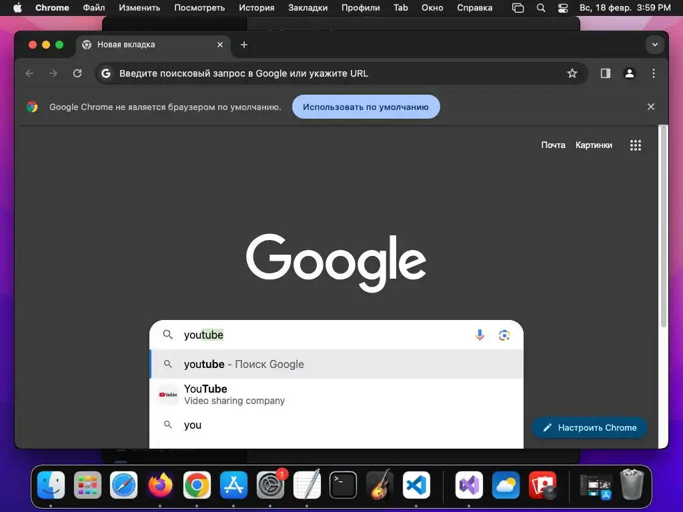This screenshot has height=512, width=683.
Task: Open the Окно menu
Action: tap(432, 8)
